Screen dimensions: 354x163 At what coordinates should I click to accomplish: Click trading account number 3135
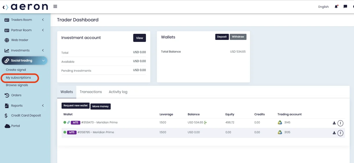(x=287, y=132)
